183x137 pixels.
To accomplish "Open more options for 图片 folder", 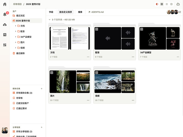I will click(88, 100).
